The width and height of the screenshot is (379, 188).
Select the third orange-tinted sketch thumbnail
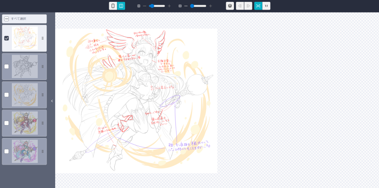24,95
